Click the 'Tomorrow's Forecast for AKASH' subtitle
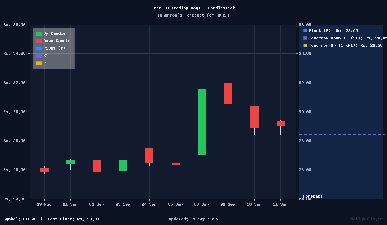 tap(193, 15)
